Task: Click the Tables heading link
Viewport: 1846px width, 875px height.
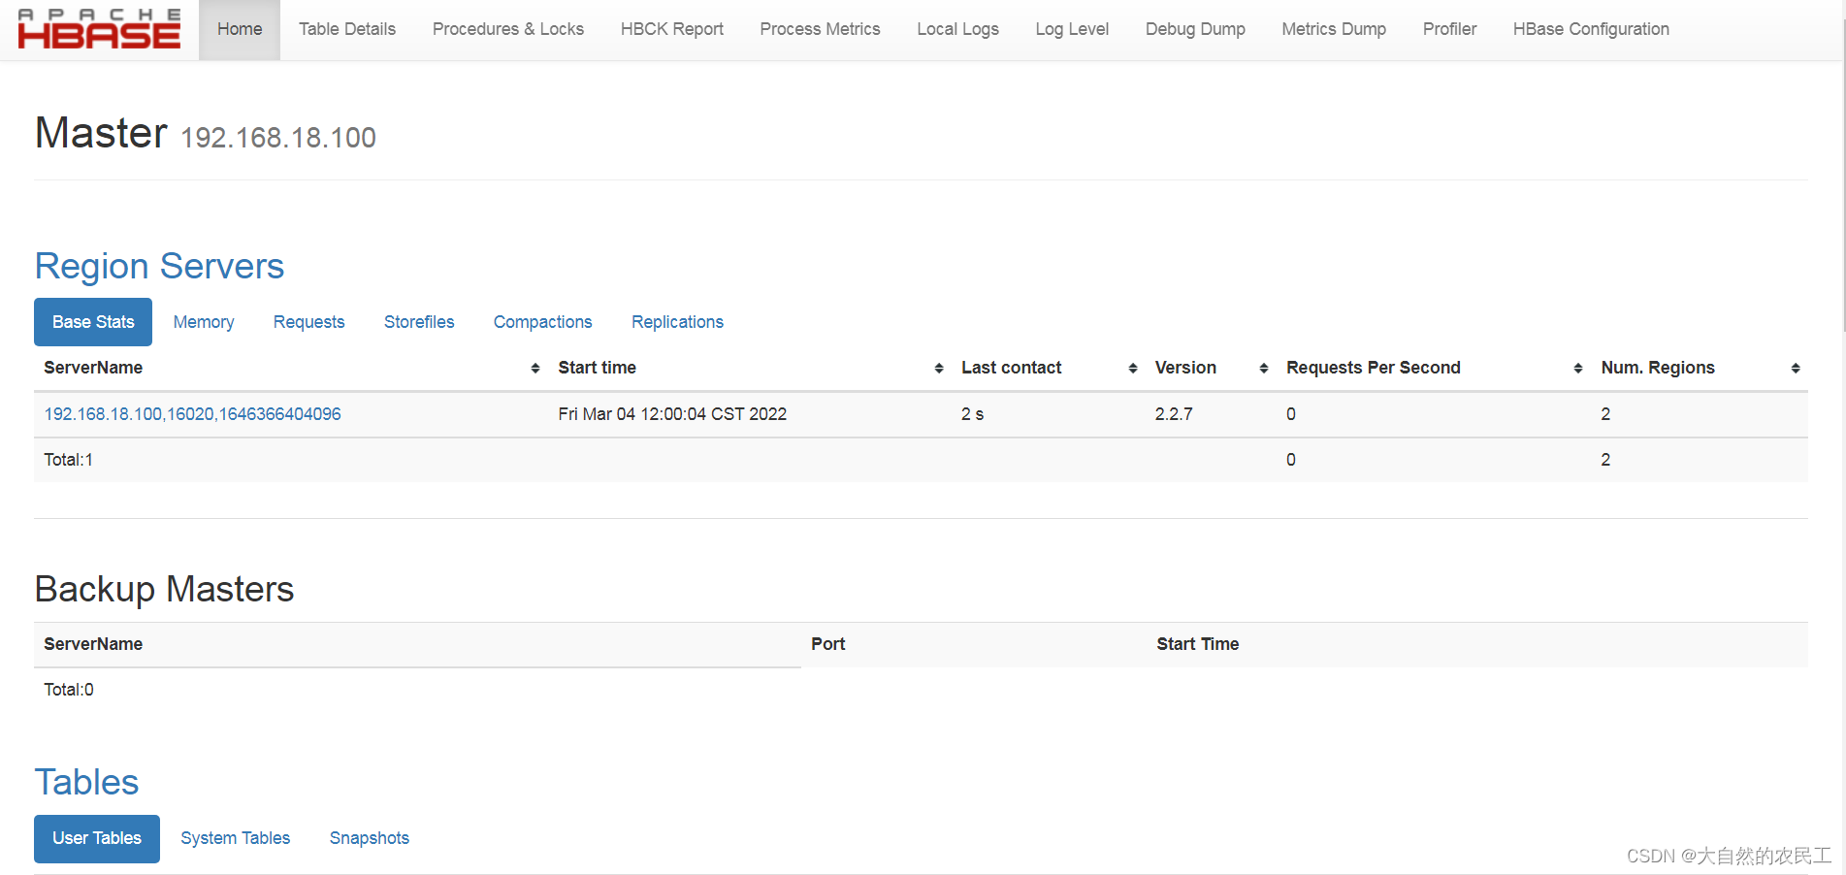Action: [86, 782]
